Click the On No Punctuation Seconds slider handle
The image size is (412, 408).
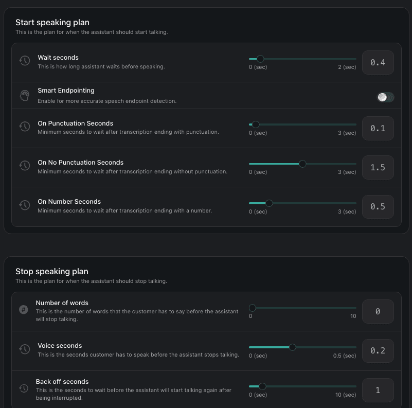(x=302, y=164)
